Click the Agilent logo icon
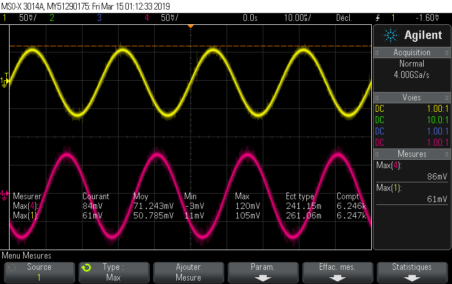452x284 pixels. coord(390,36)
